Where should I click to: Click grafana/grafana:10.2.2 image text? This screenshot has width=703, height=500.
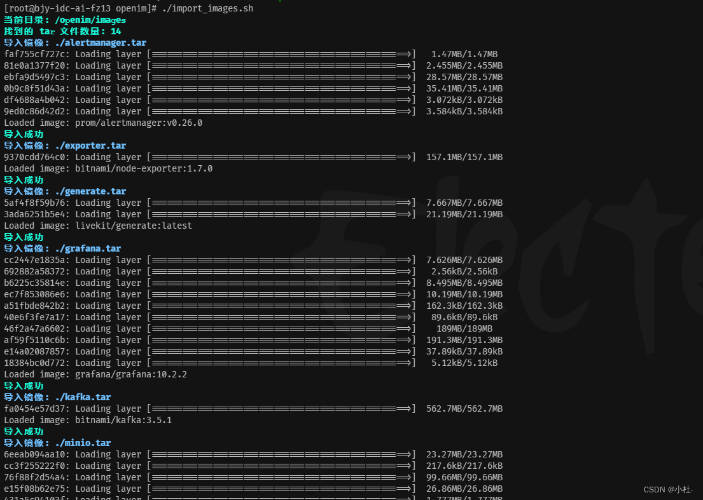click(130, 374)
